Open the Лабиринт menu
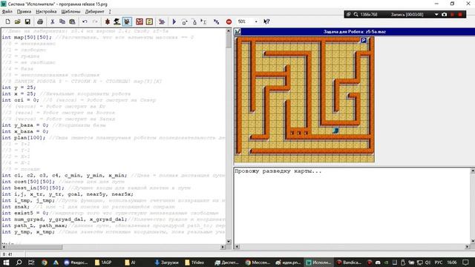475x267 pixels. 94,12
